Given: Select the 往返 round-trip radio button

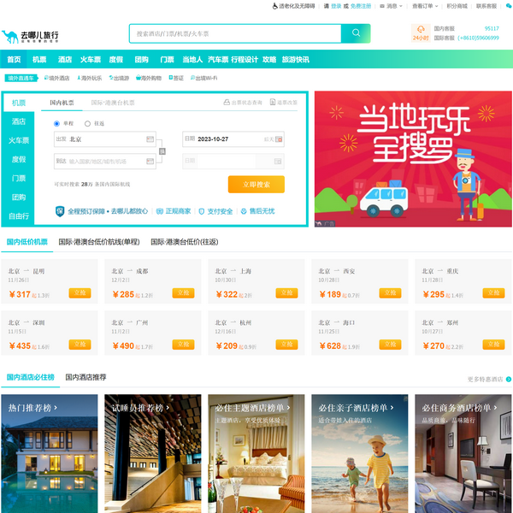Looking at the screenshot, I should tap(87, 123).
